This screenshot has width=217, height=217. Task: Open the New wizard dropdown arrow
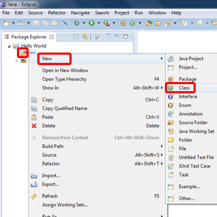point(13,23)
